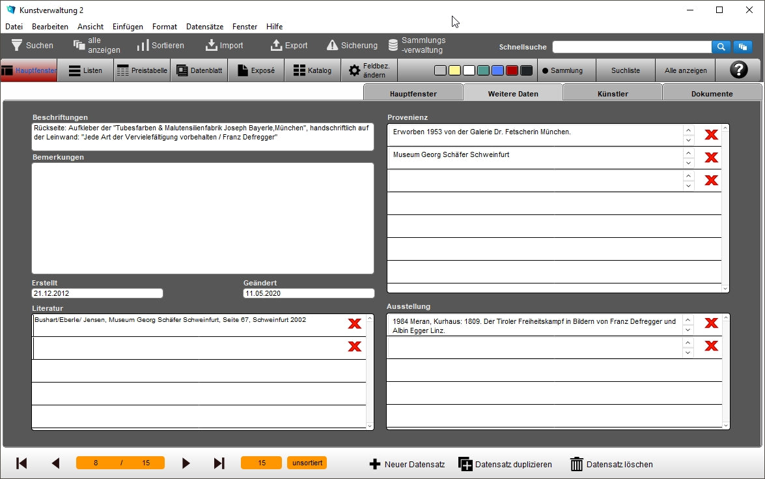
Task: Delete the Museum Georg Schäfer provenance entry
Action: pos(711,158)
